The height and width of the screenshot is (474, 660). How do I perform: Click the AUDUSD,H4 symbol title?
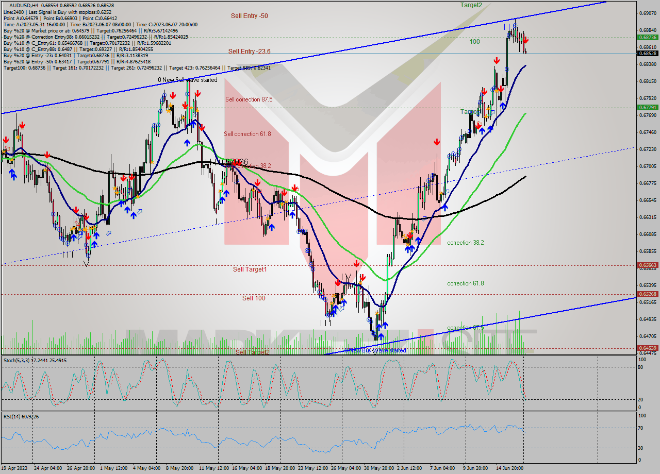pos(25,5)
